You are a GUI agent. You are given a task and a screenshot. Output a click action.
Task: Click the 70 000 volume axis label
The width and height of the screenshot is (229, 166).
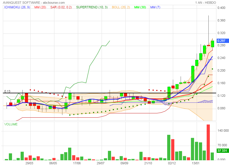coord(223,145)
